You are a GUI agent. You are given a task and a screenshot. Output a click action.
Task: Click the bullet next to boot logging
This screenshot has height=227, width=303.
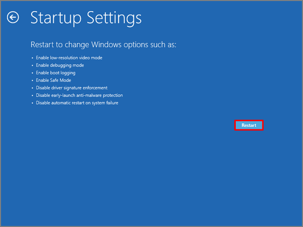pos(32,73)
